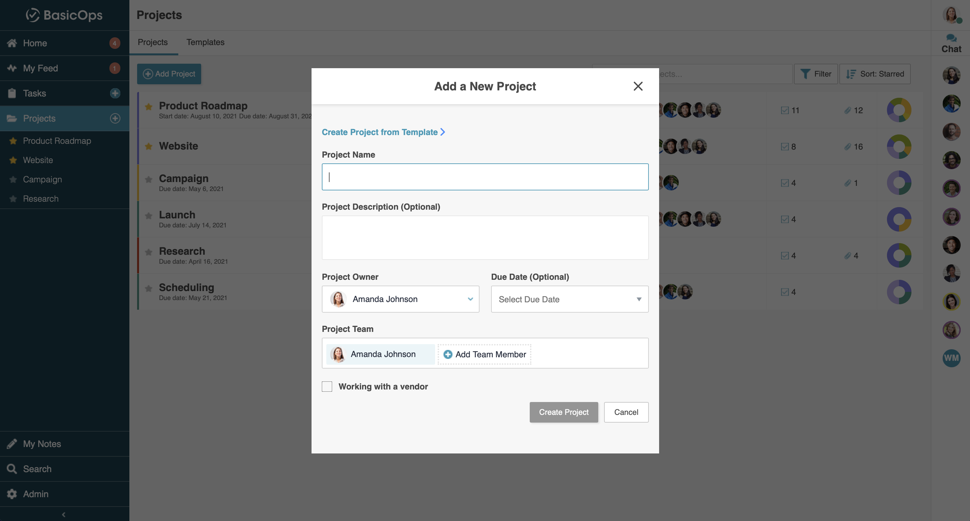This screenshot has height=521, width=970.
Task: Close the Add a New Project dialog
Action: click(638, 86)
